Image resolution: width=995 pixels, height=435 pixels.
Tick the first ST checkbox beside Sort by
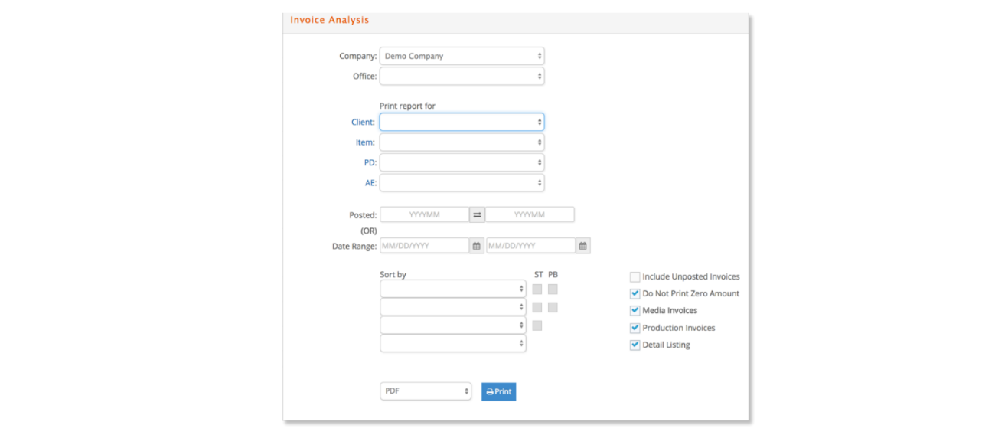537,289
